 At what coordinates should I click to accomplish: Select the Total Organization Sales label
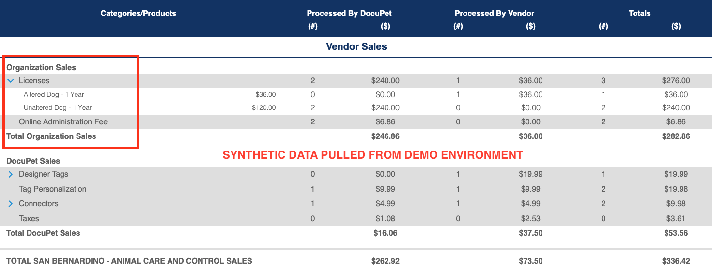pyautogui.click(x=51, y=136)
